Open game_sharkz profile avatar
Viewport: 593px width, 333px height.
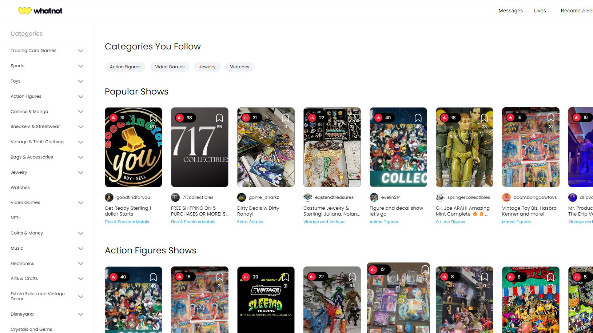pyautogui.click(x=242, y=197)
